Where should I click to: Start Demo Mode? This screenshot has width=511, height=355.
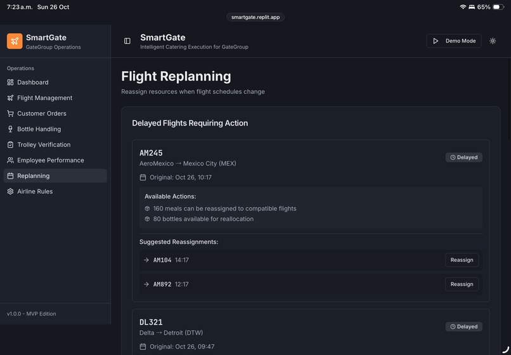454,41
